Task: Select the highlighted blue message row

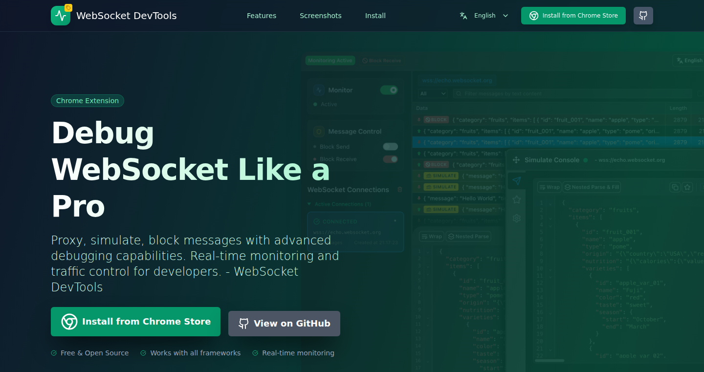Action: tap(558, 142)
